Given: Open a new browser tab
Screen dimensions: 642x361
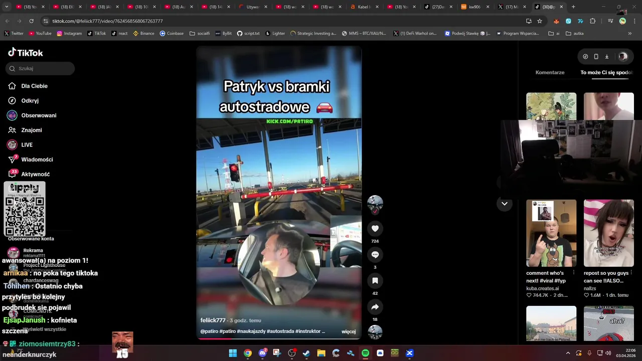Looking at the screenshot, I should click(x=573, y=7).
